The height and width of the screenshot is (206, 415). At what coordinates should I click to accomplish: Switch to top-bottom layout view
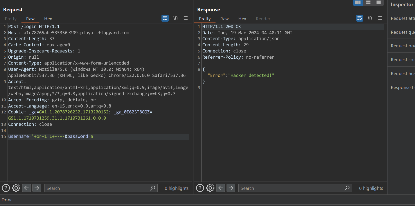[368, 3]
